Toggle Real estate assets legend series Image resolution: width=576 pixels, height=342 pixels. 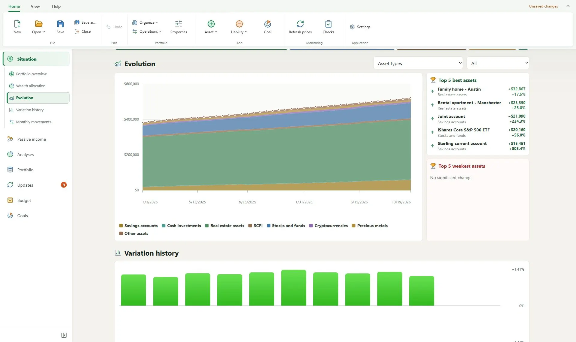224,226
